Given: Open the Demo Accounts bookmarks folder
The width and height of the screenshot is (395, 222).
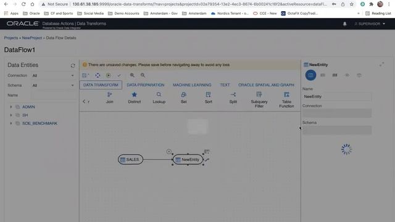Looking at the screenshot, I should tap(123, 14).
